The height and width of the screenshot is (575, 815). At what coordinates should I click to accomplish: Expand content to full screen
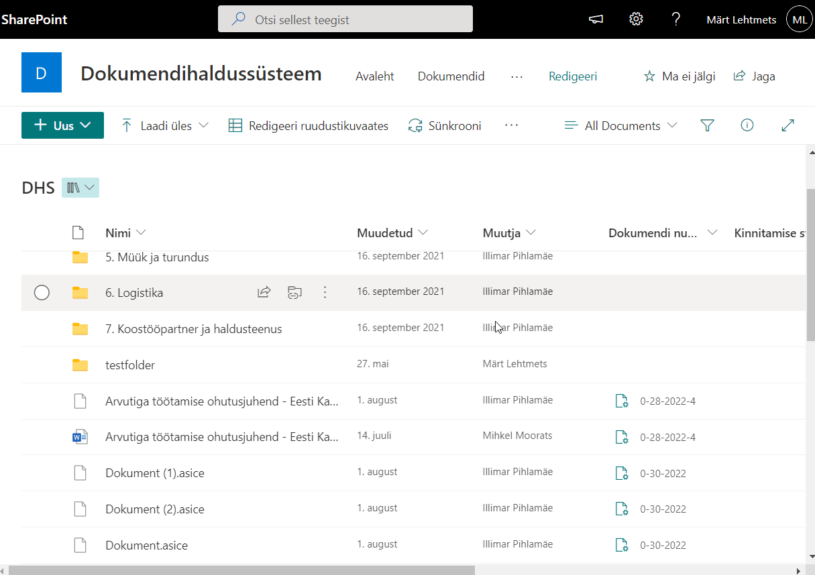(x=788, y=125)
